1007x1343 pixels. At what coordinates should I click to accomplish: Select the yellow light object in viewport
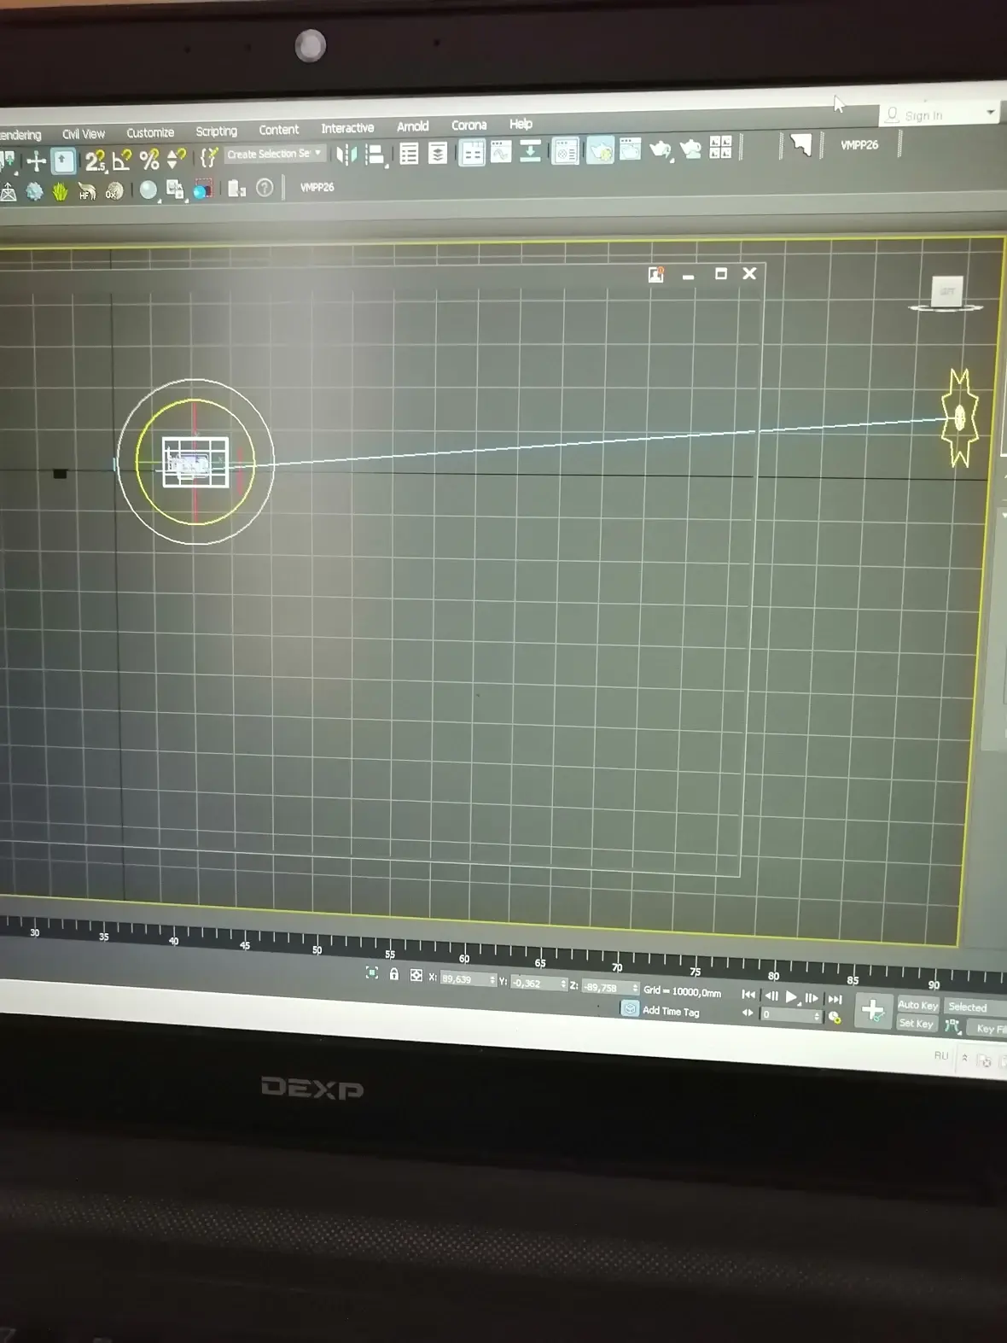point(959,417)
